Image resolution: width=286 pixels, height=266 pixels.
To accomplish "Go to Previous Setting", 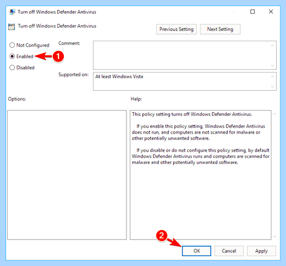I will [177, 29].
